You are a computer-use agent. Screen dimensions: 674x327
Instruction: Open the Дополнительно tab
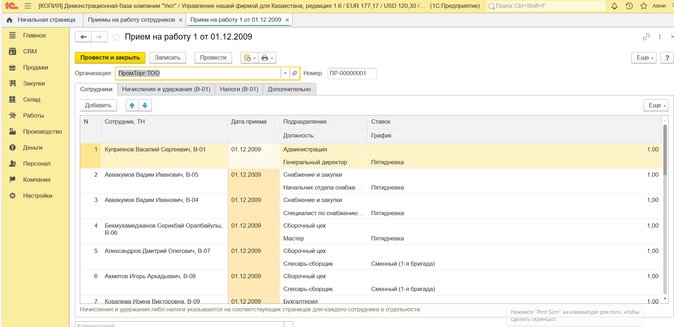pos(289,89)
